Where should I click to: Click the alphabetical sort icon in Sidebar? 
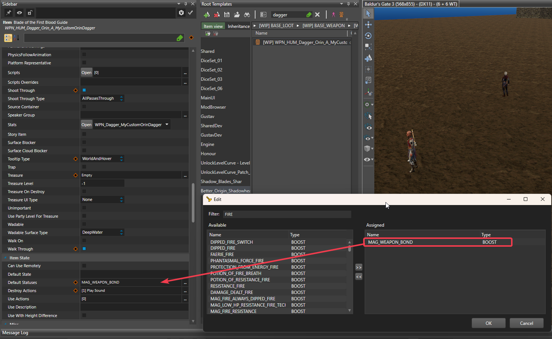16,38
